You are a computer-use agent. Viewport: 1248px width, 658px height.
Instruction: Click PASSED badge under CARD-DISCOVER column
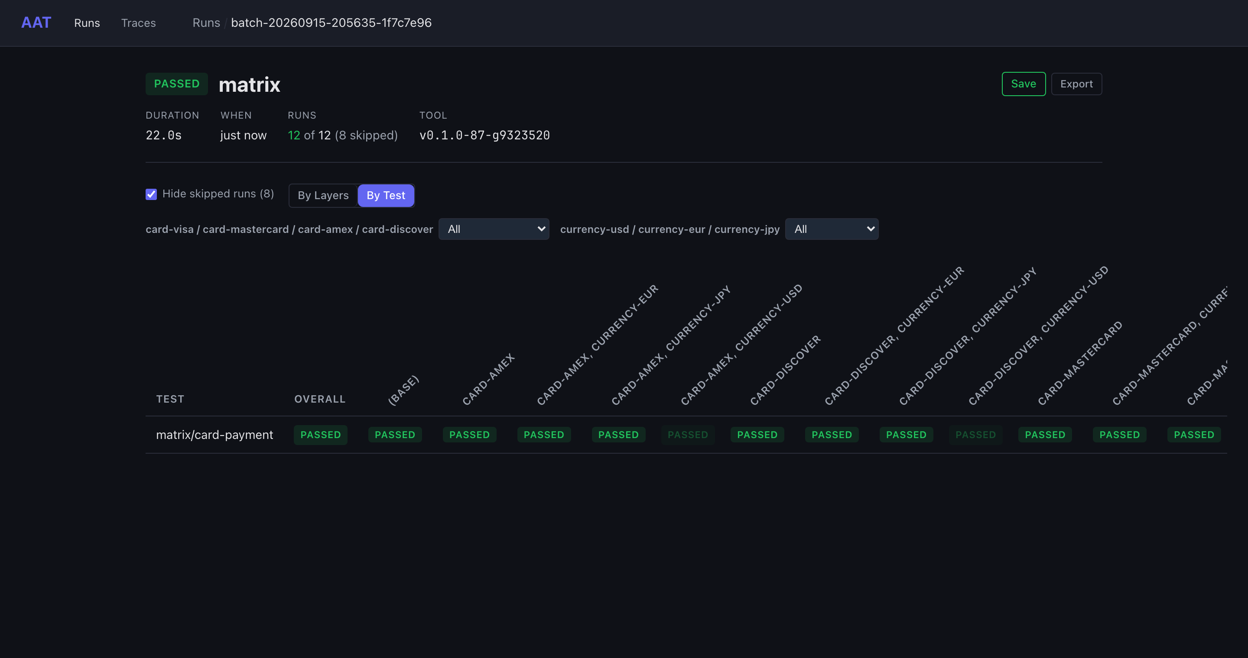(757, 435)
